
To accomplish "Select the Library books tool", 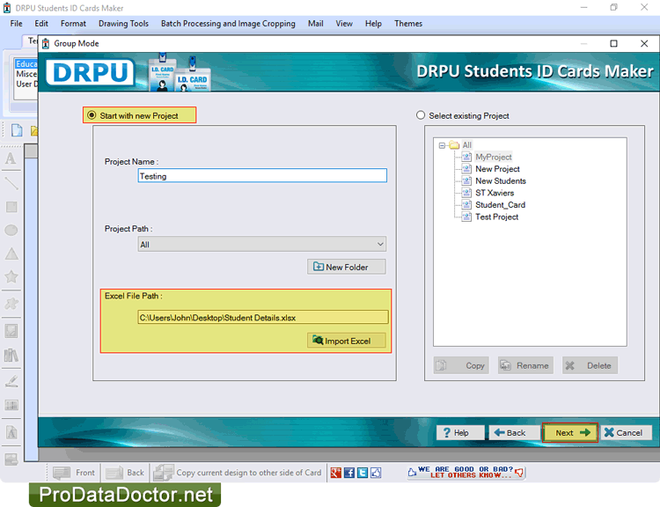I will (x=11, y=356).
